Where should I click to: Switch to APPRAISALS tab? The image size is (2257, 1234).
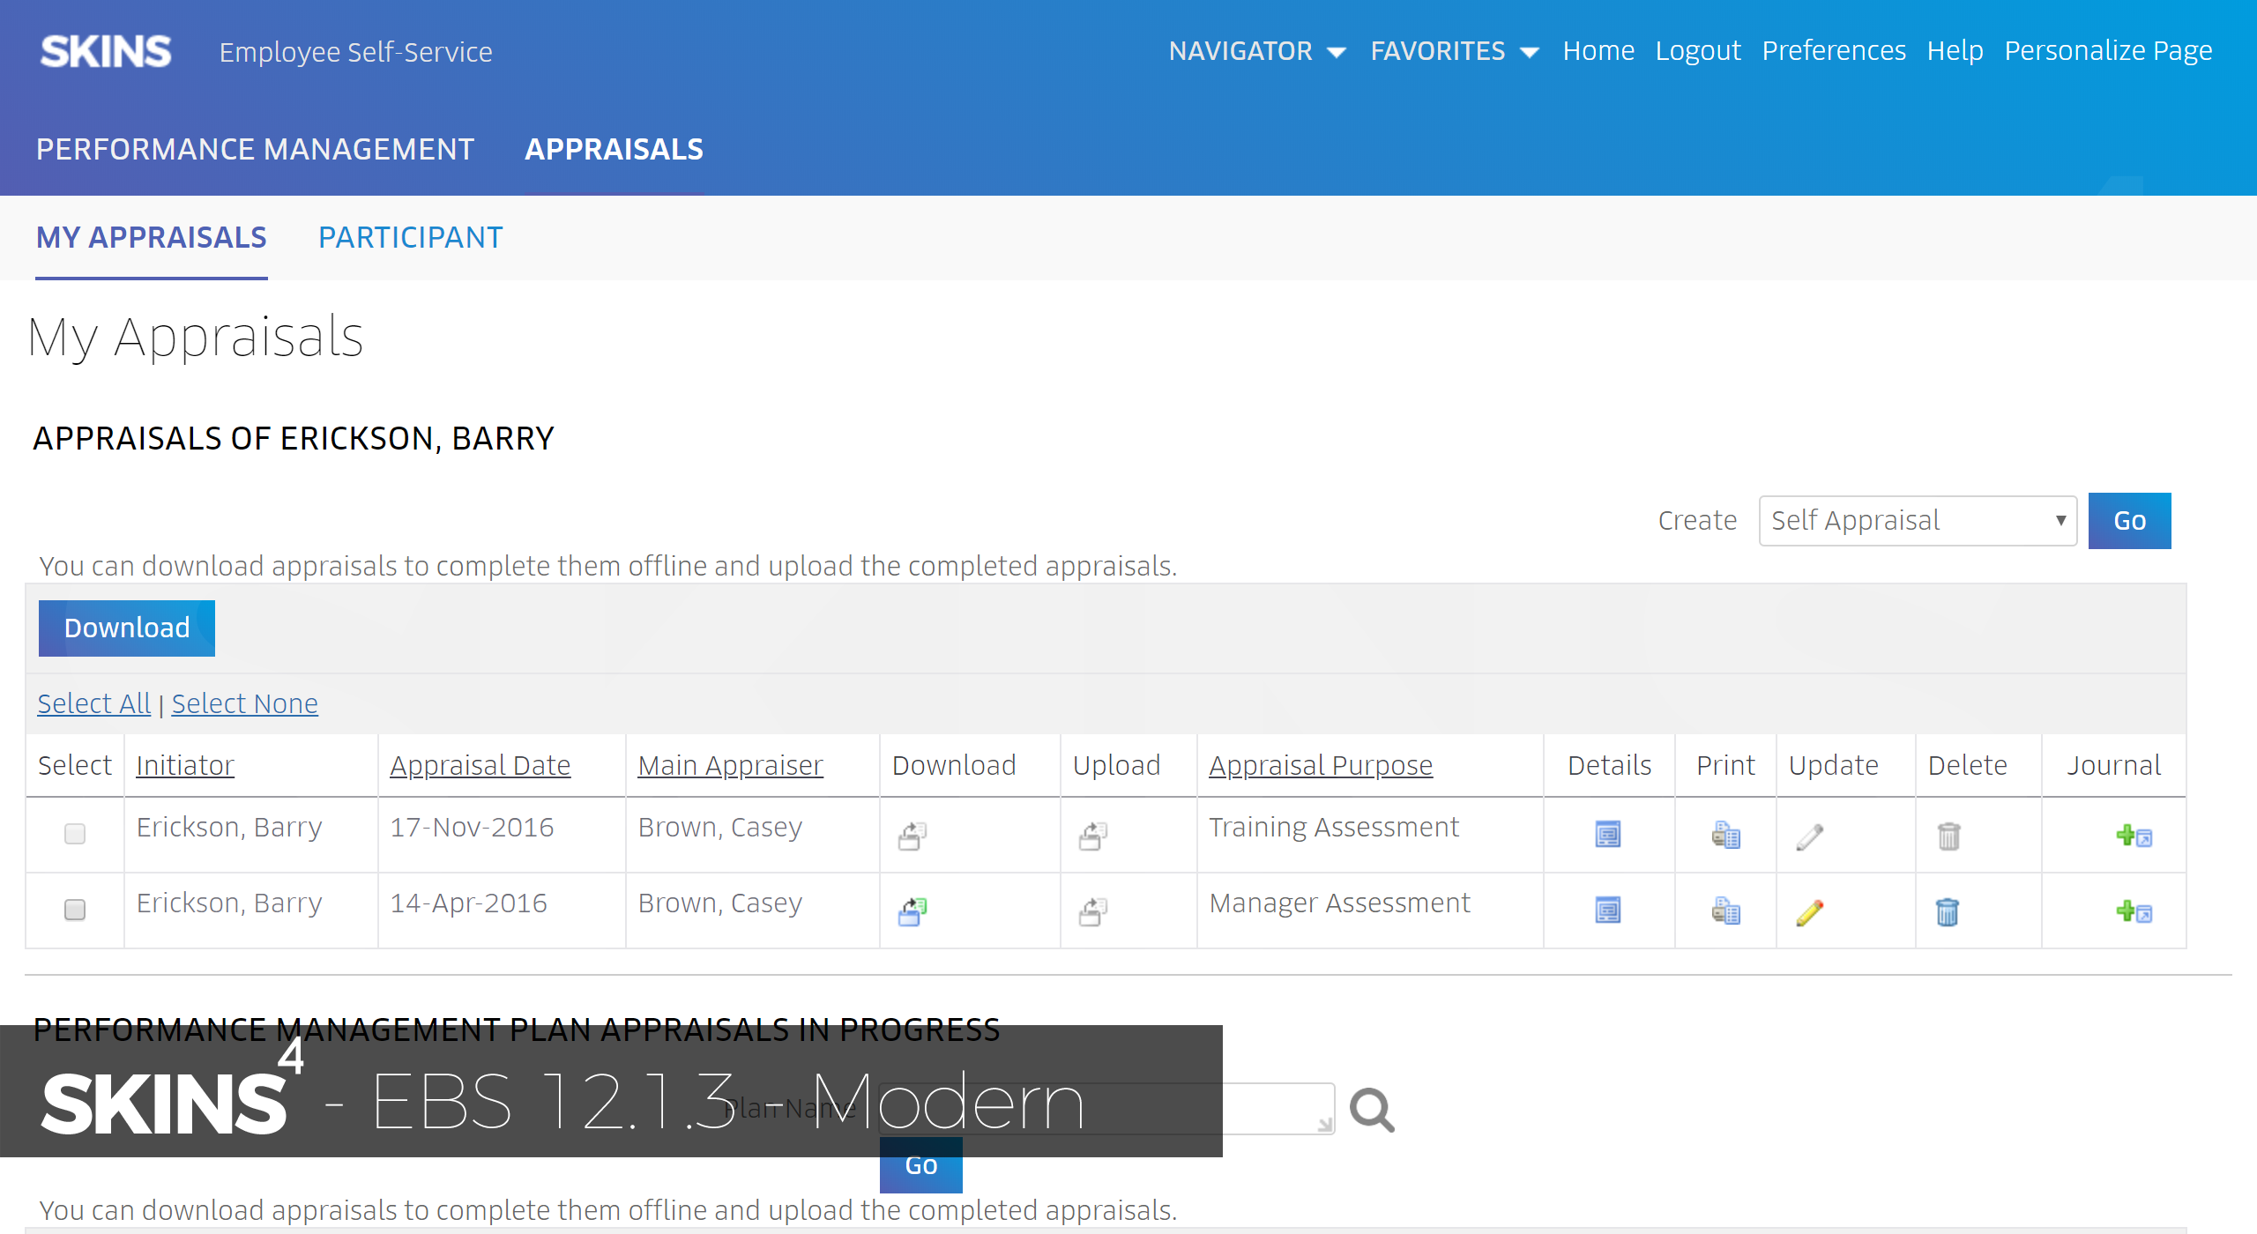coord(614,149)
